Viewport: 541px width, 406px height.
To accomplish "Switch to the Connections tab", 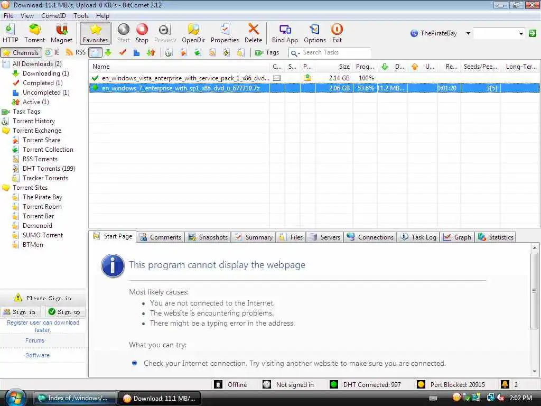I will click(x=370, y=237).
